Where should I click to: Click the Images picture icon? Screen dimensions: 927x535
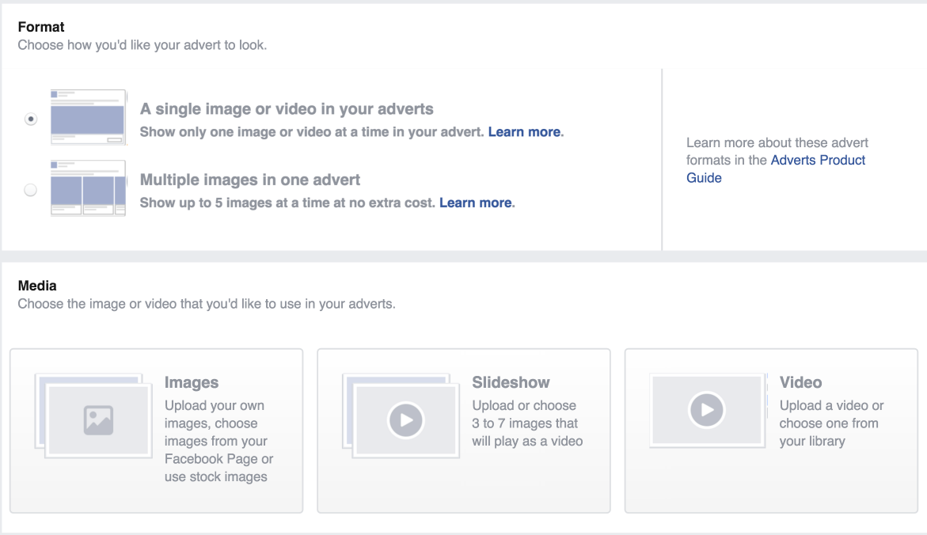98,420
